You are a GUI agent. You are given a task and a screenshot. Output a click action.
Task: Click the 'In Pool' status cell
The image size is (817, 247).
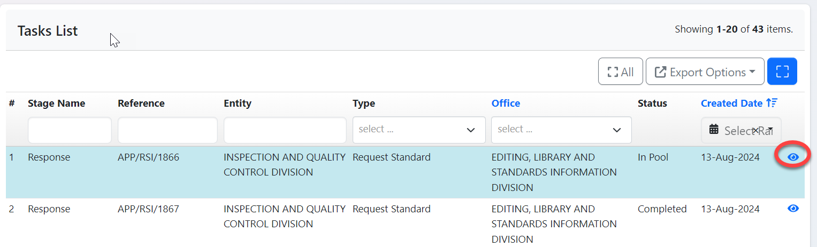(x=652, y=157)
